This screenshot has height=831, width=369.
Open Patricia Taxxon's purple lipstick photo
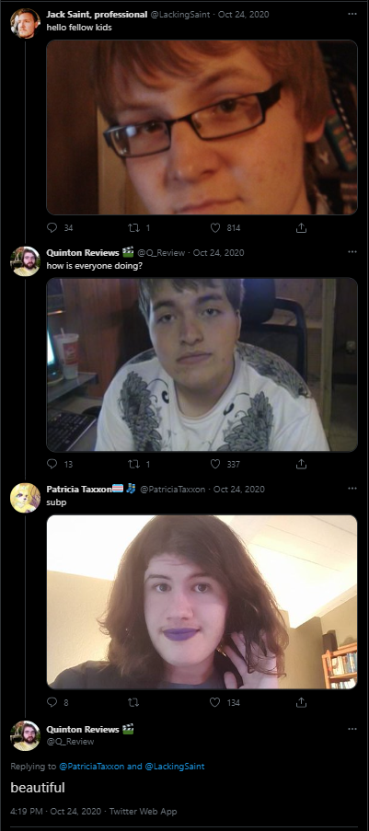[x=202, y=602]
